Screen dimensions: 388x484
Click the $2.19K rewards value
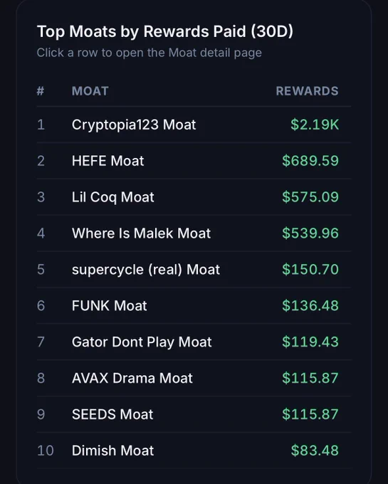(315, 125)
